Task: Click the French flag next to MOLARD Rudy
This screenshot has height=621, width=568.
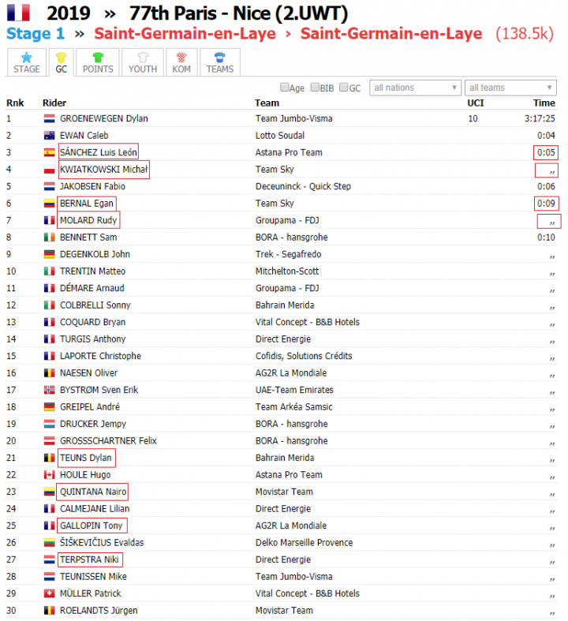Action: coord(49,220)
